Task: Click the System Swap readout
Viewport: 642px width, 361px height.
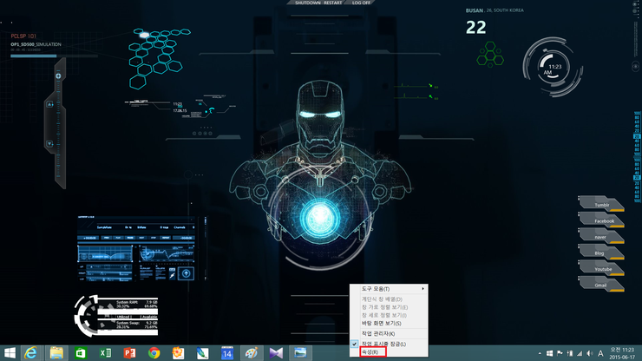Action: coord(137,325)
